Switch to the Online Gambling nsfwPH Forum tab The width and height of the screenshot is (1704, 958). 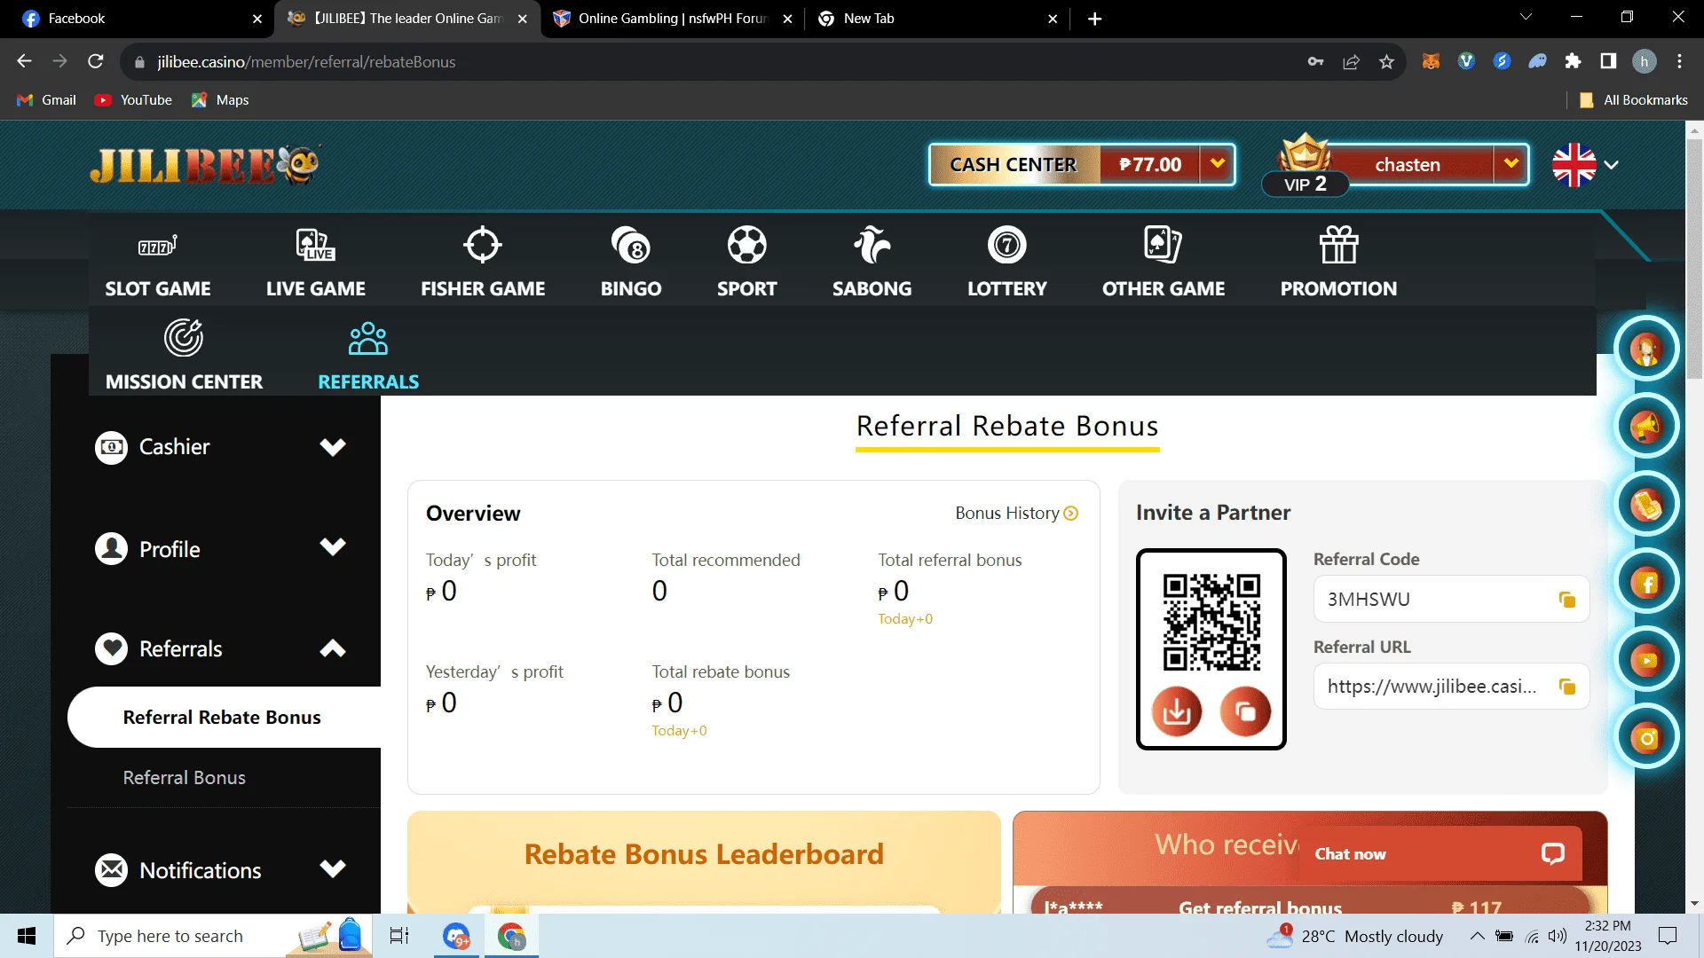pyautogui.click(x=673, y=19)
